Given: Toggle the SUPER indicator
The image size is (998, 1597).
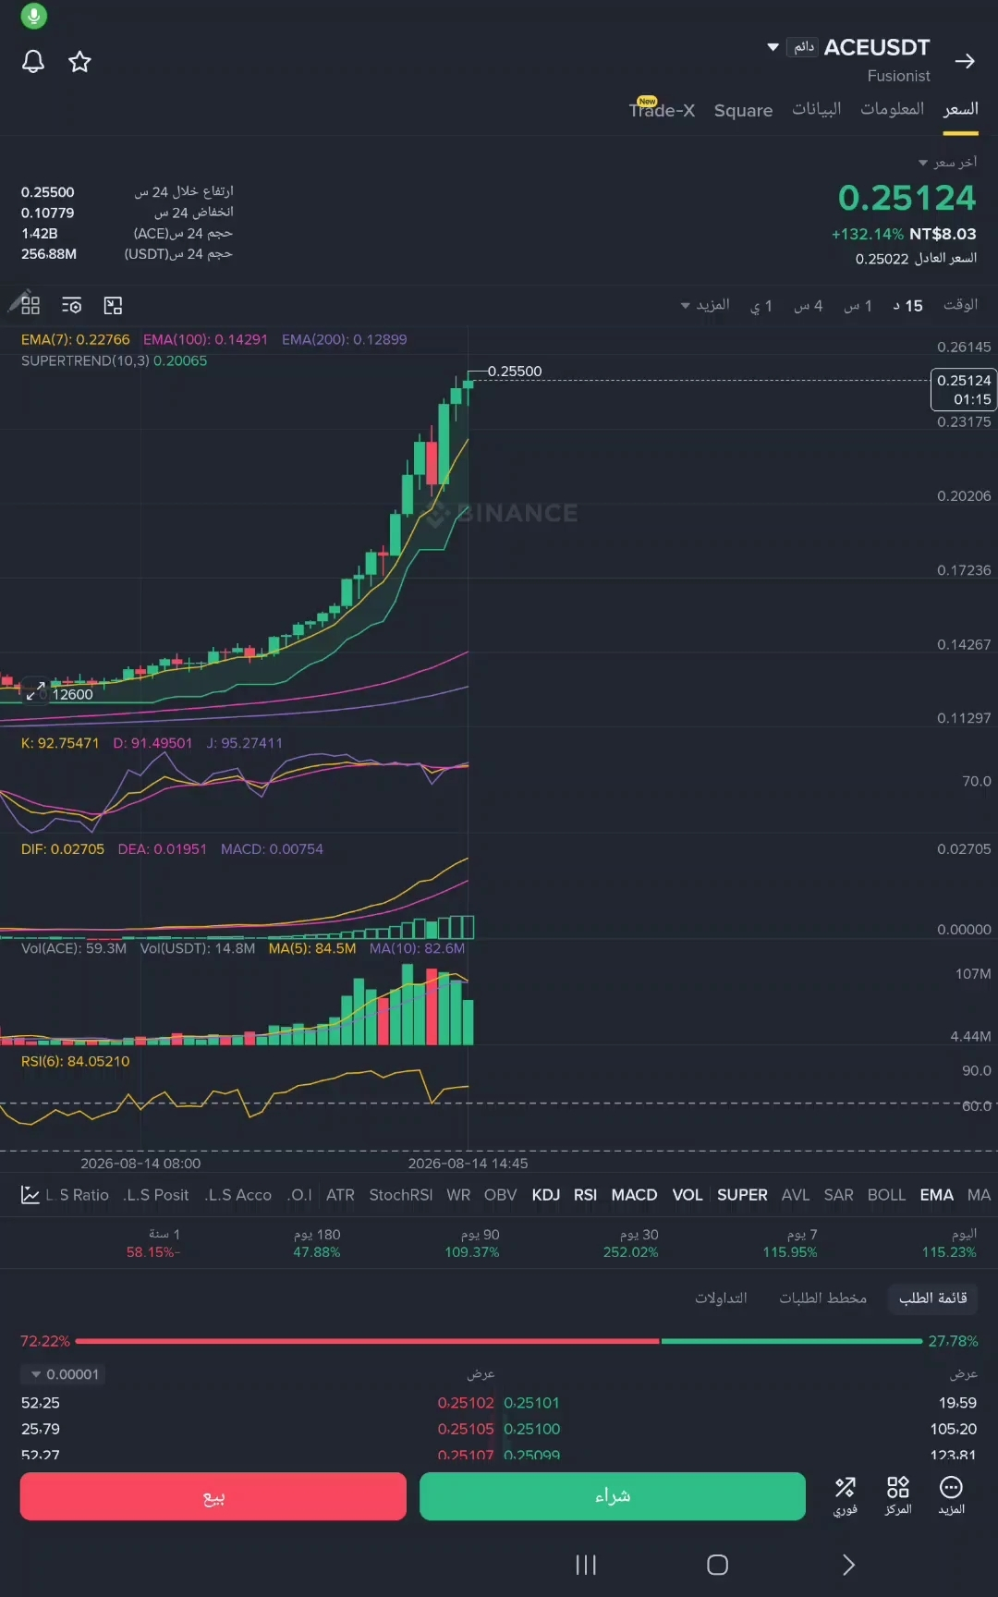Looking at the screenshot, I should click(742, 1195).
